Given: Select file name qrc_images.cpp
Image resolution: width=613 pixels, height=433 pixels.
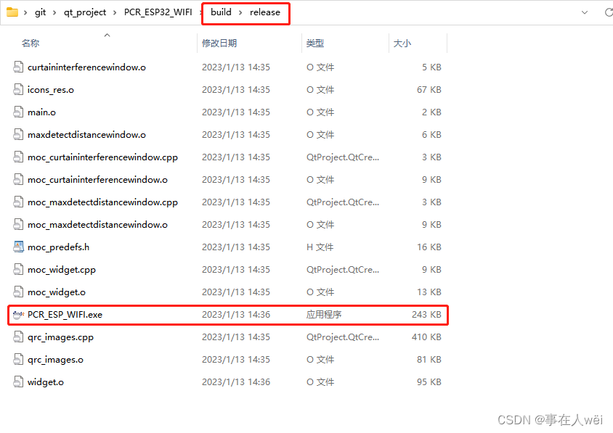Looking at the screenshot, I should click(60, 337).
